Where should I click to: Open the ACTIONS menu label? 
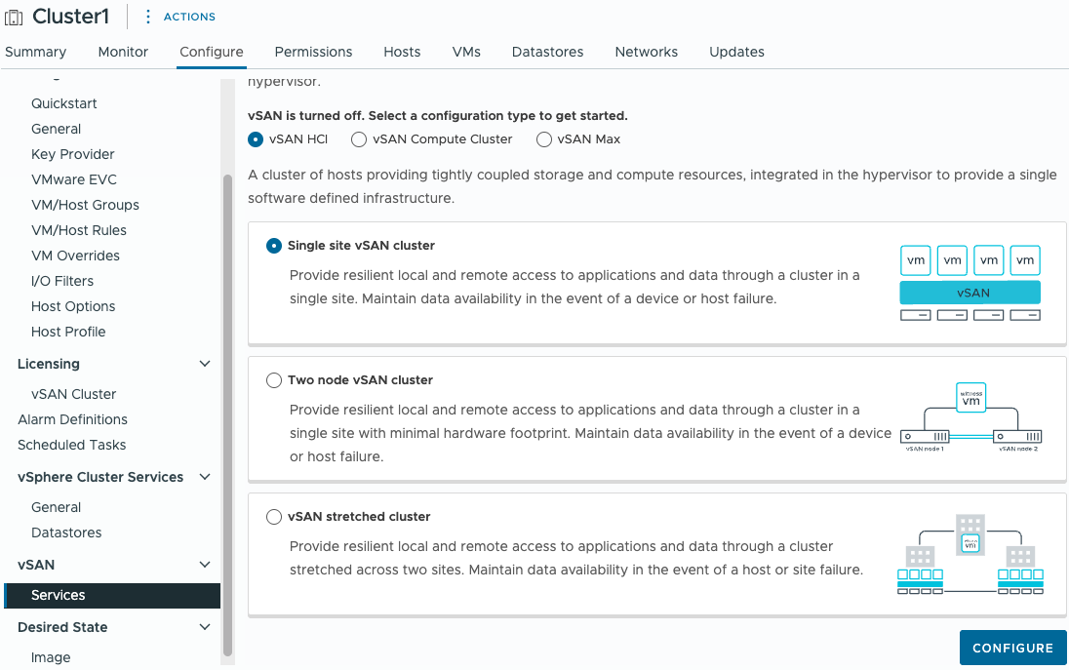pos(189,17)
